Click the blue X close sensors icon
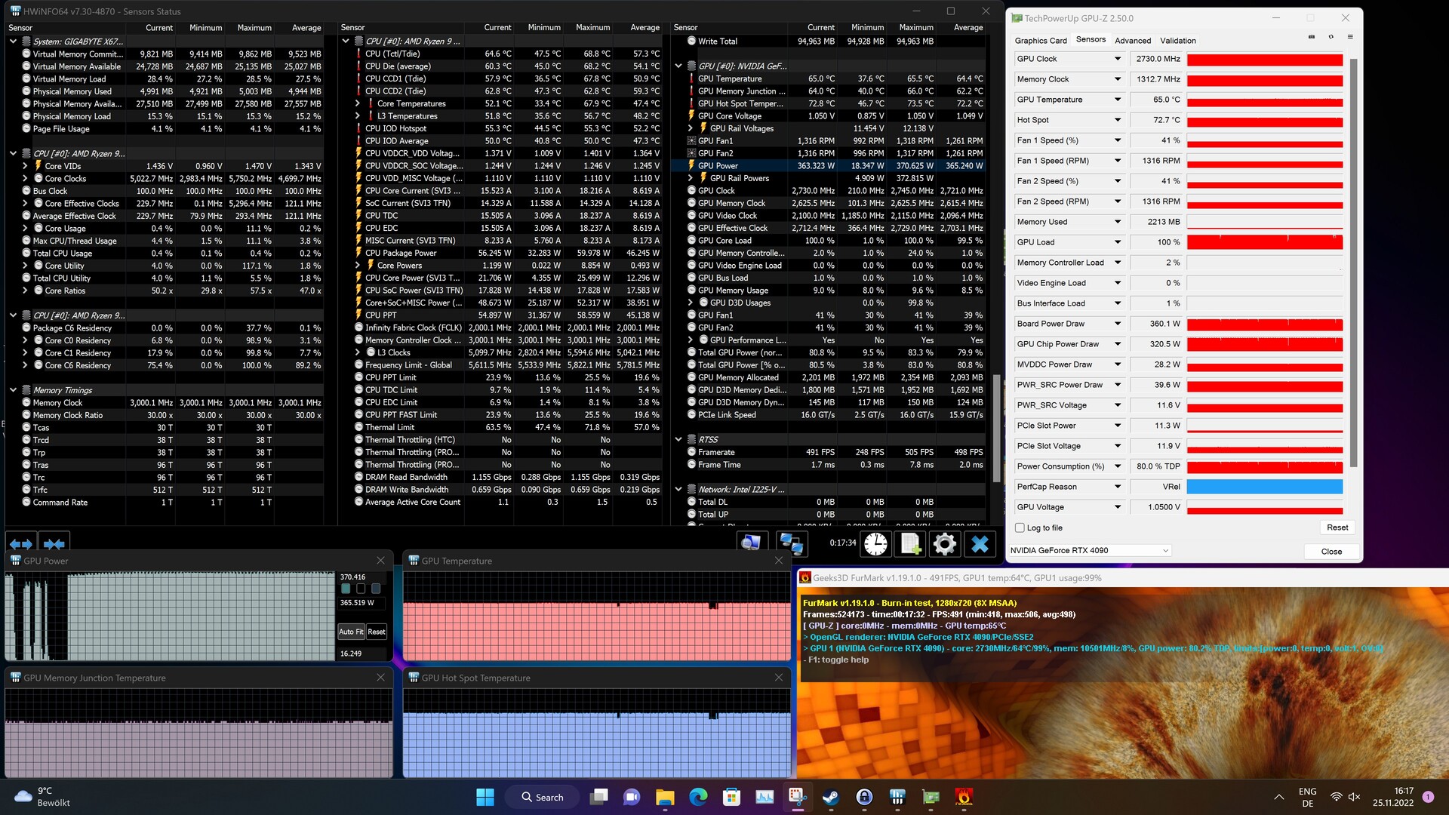Screen dimensions: 1449x815 980,543
